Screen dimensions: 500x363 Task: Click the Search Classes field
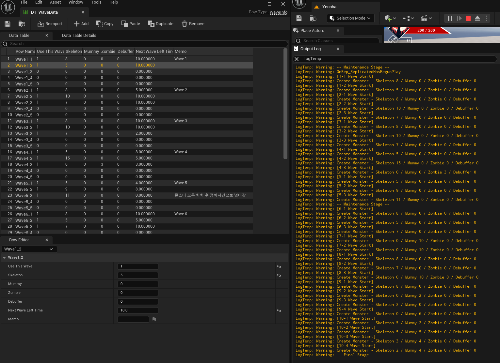point(336,41)
